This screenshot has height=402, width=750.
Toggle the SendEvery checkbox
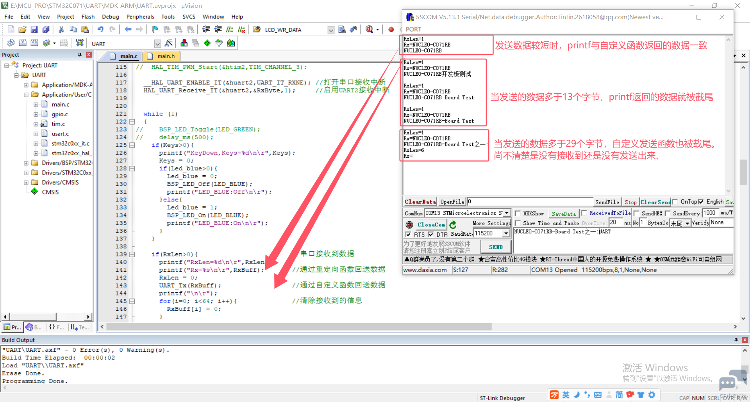[x=668, y=213]
